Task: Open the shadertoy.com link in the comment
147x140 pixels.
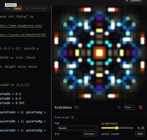Action: [x=21, y=26]
